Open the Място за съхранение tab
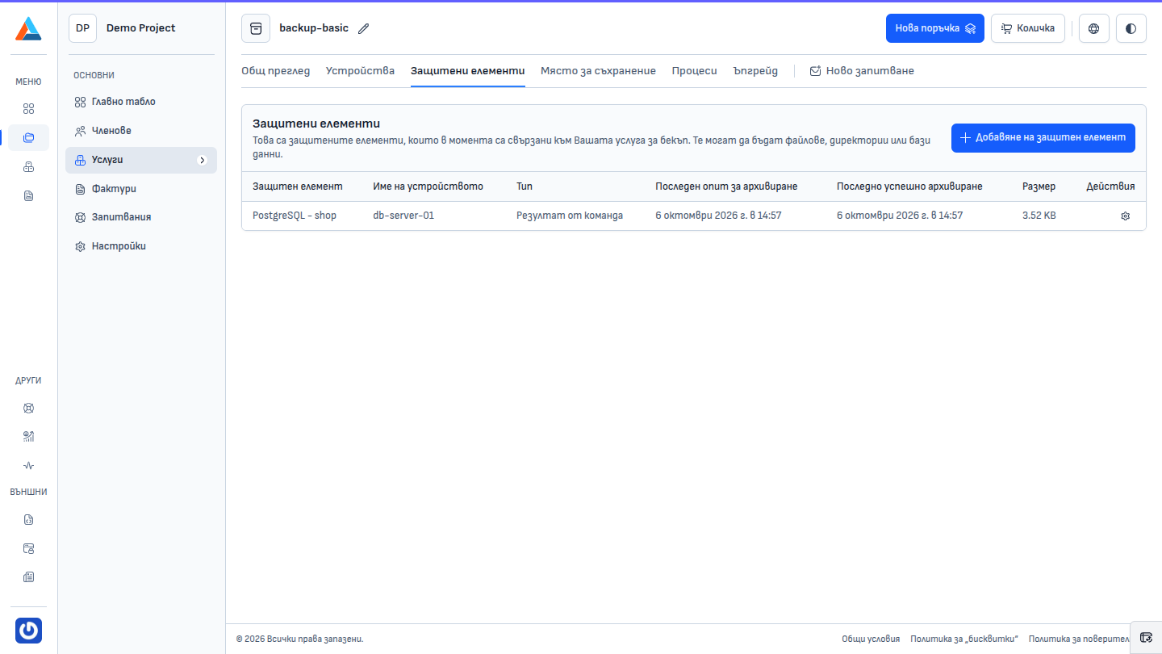 click(x=598, y=71)
